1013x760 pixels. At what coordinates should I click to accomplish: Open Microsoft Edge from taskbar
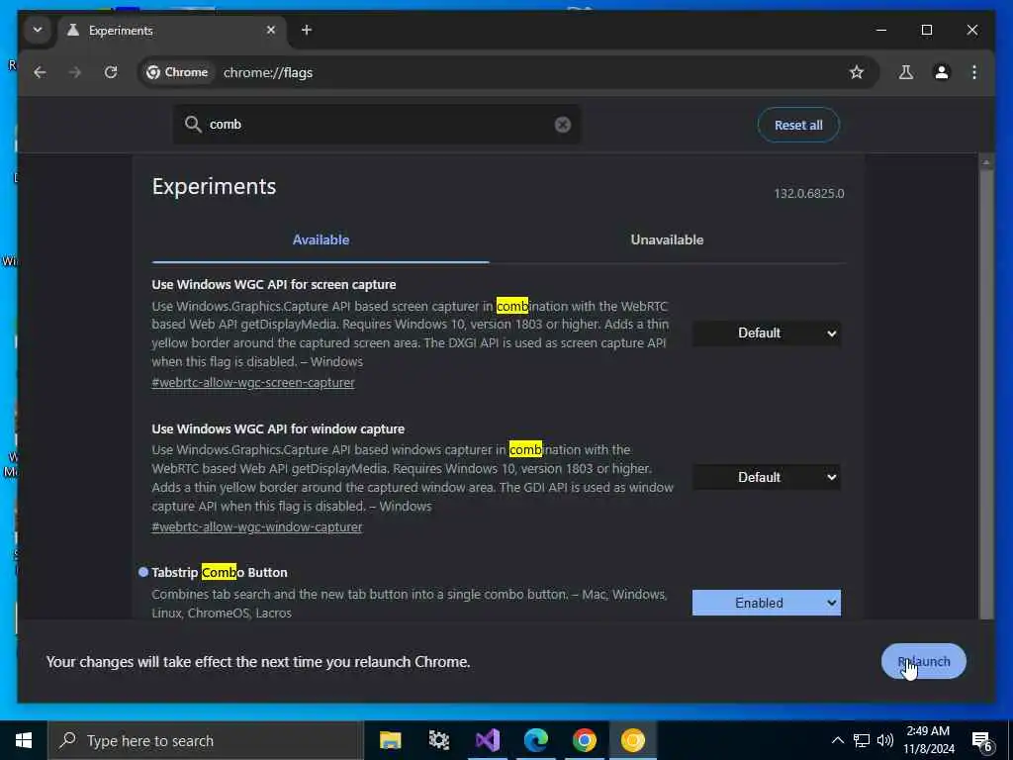coord(535,740)
